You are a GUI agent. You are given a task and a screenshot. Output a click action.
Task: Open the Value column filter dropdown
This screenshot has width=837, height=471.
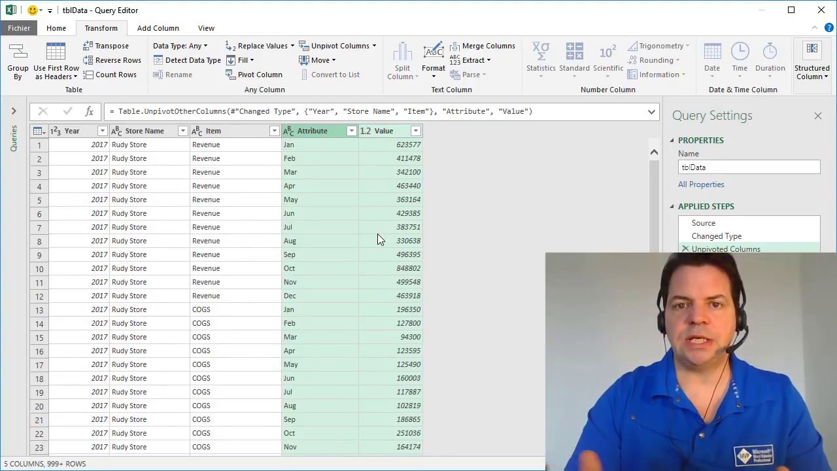pos(415,131)
